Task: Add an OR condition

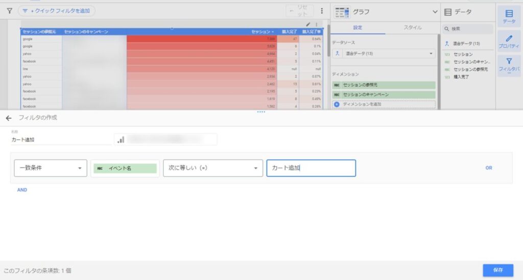Action: click(489, 168)
